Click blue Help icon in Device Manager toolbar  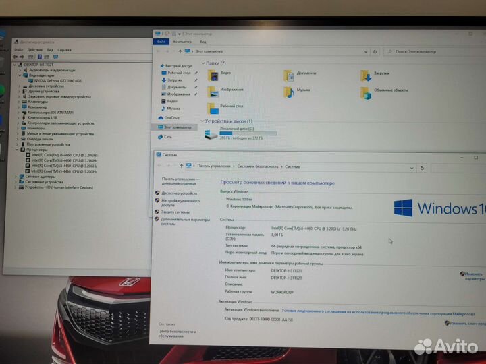click(x=40, y=57)
